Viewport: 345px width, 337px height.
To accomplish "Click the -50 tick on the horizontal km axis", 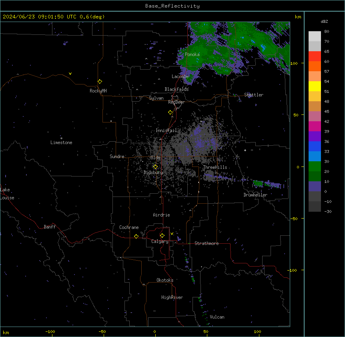I will [x=102, y=331].
